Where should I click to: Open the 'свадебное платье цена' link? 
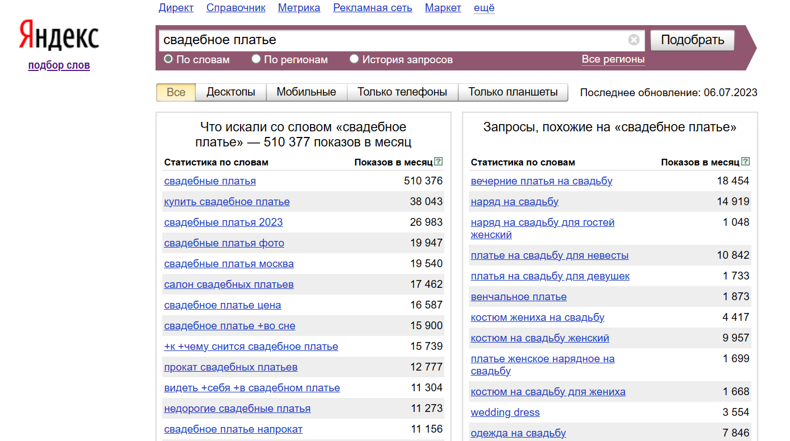click(x=223, y=305)
